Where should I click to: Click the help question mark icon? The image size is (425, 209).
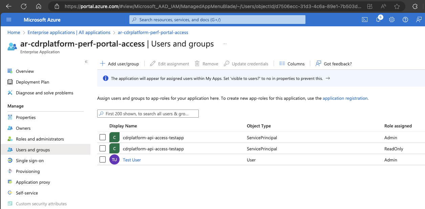tap(405, 20)
